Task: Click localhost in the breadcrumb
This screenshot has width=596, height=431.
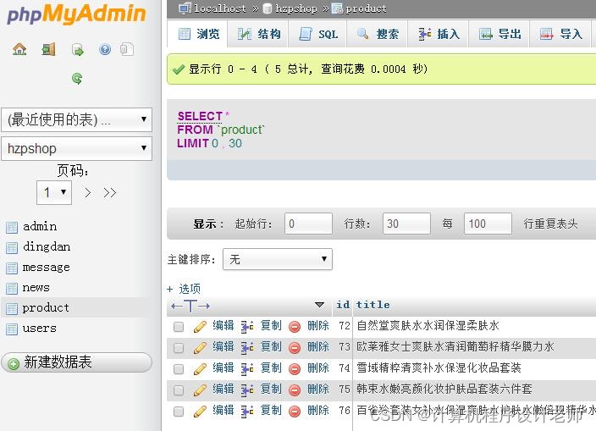Action: click(x=220, y=8)
